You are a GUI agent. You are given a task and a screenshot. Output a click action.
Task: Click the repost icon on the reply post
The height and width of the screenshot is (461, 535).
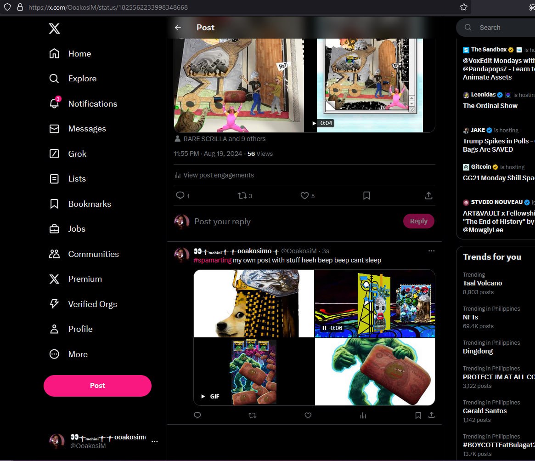coord(253,415)
